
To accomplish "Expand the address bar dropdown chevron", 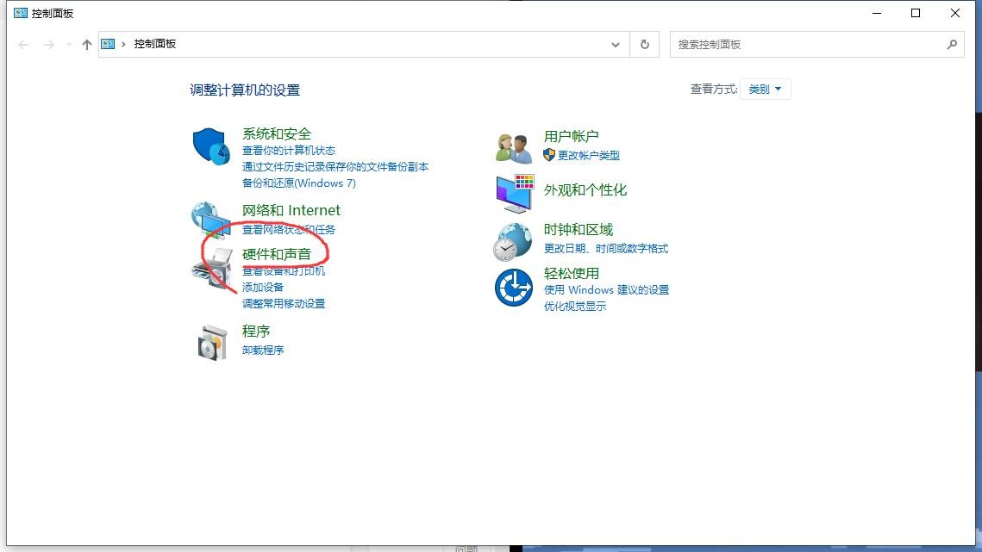I will pos(615,44).
